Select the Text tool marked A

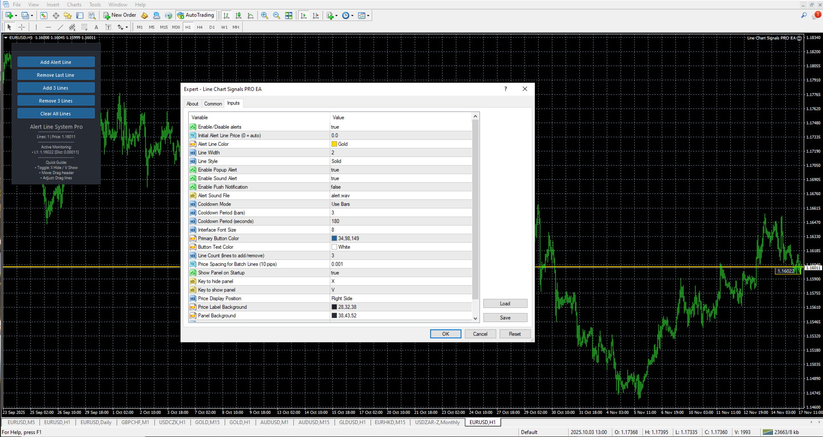tap(96, 27)
